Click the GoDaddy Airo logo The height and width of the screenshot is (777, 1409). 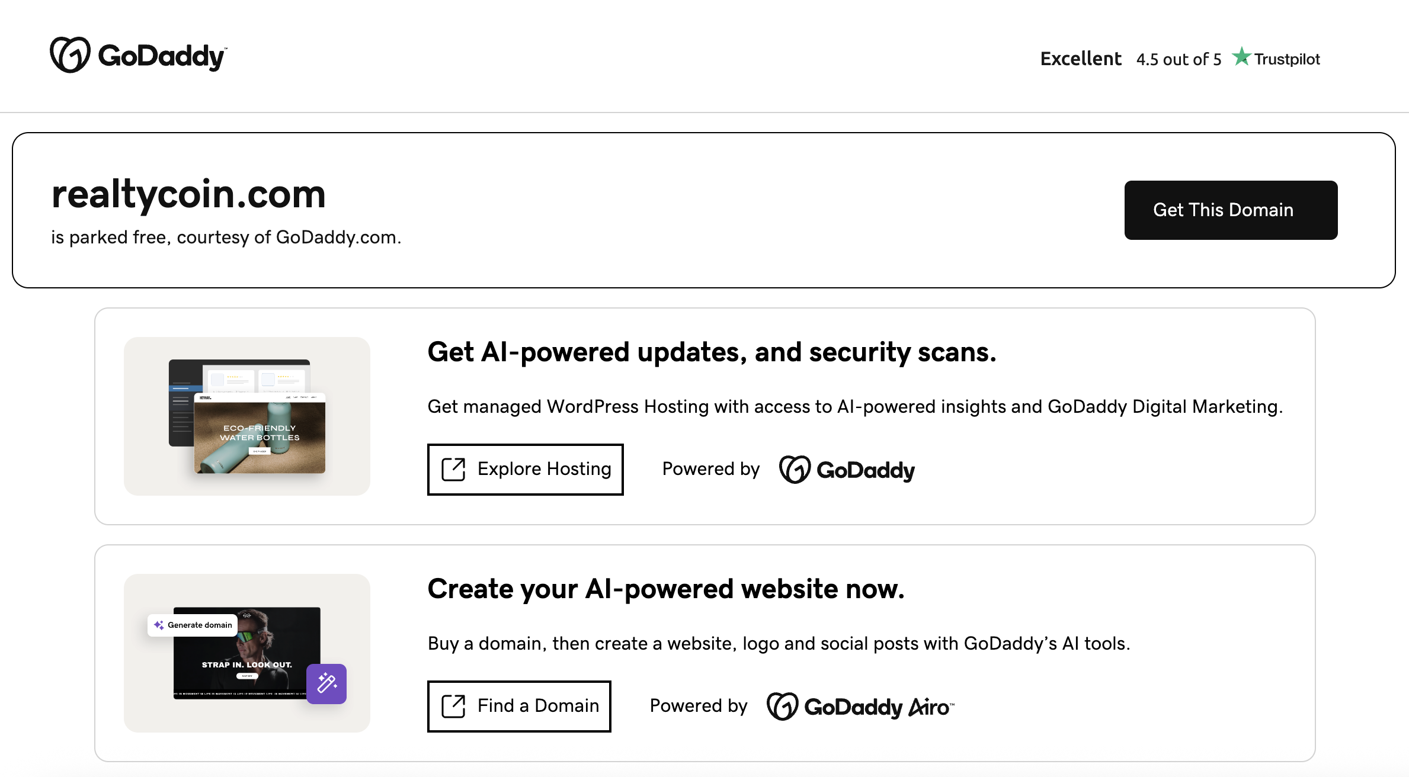click(x=860, y=707)
